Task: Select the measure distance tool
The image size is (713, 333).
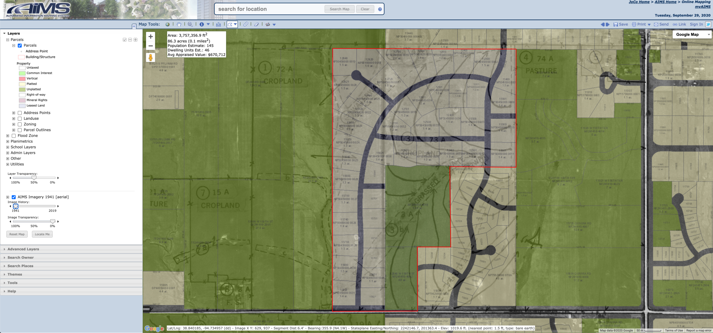Action: (218, 24)
